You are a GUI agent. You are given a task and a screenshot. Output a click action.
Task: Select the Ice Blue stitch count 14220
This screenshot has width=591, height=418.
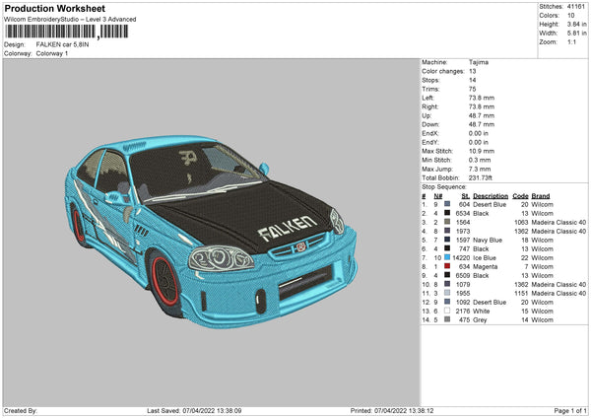pyautogui.click(x=461, y=257)
